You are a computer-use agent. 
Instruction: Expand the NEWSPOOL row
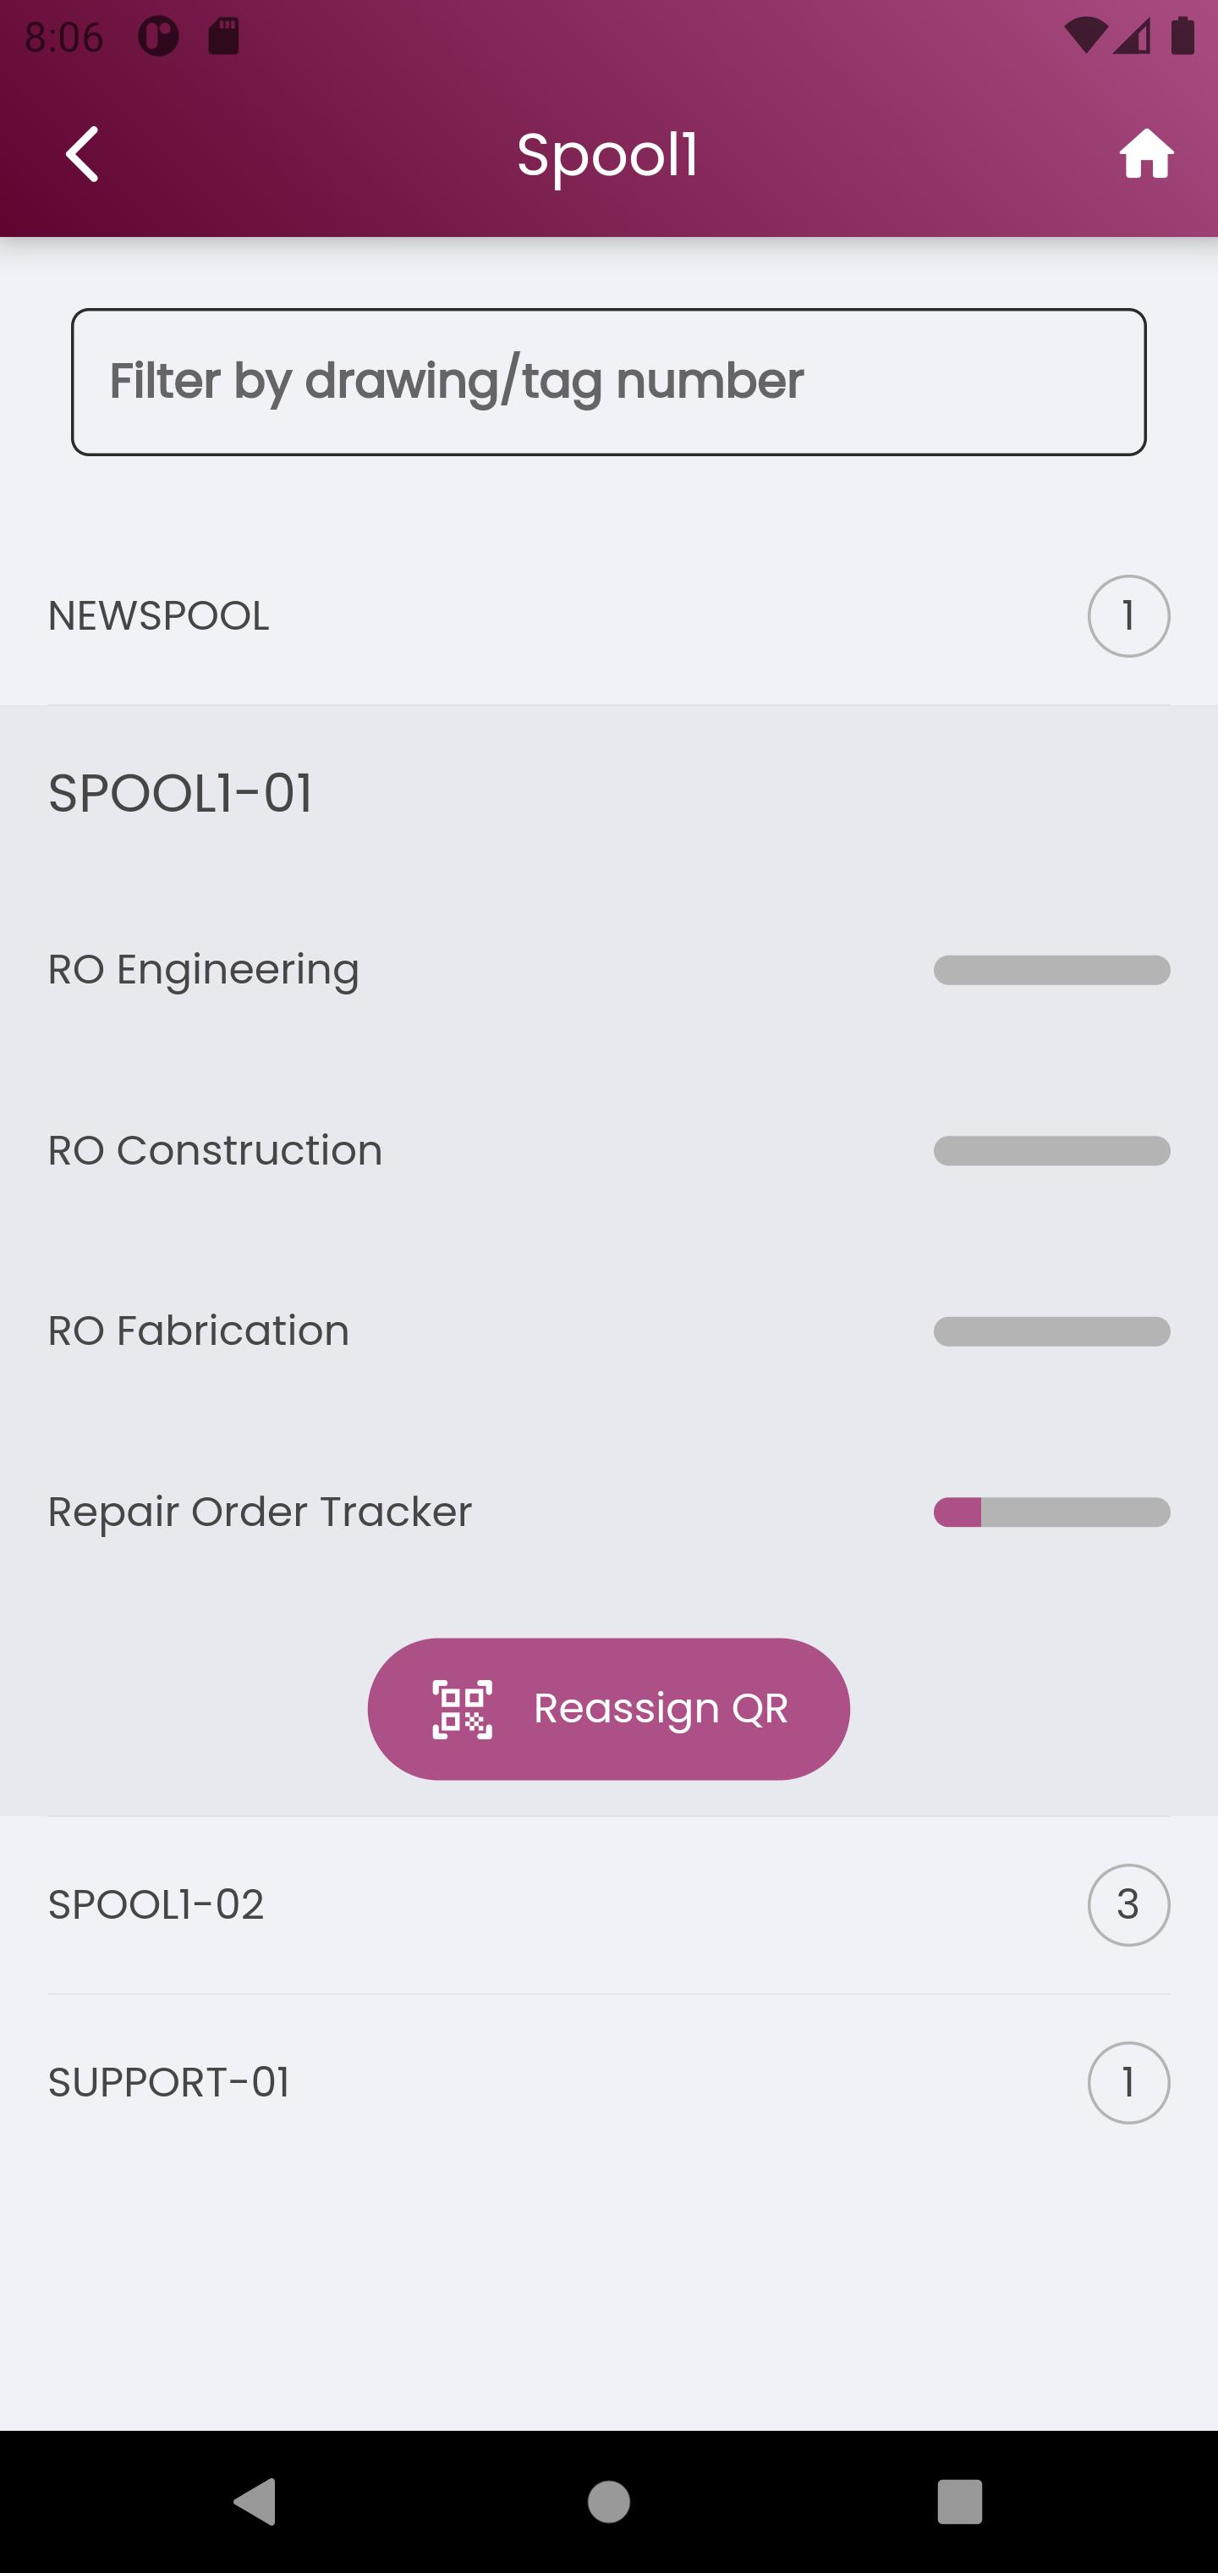point(609,616)
